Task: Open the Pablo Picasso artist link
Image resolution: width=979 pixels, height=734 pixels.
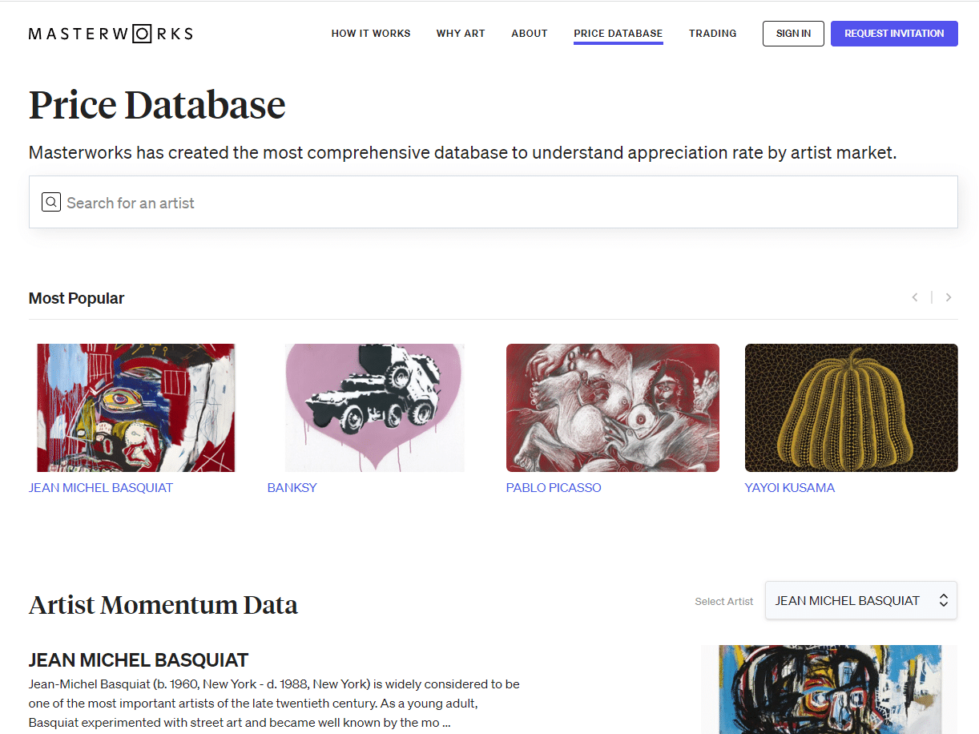Action: pyautogui.click(x=554, y=487)
